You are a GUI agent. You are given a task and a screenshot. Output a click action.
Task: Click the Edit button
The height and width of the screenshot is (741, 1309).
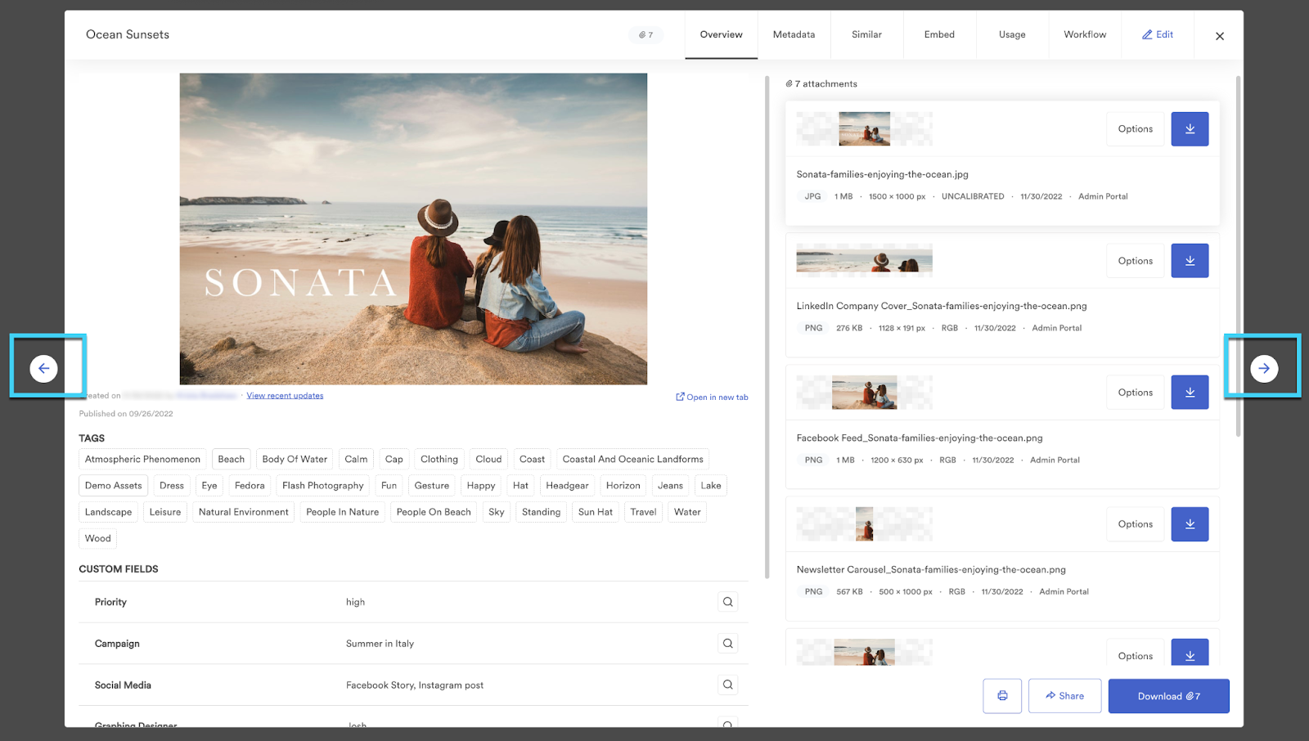[1158, 34]
